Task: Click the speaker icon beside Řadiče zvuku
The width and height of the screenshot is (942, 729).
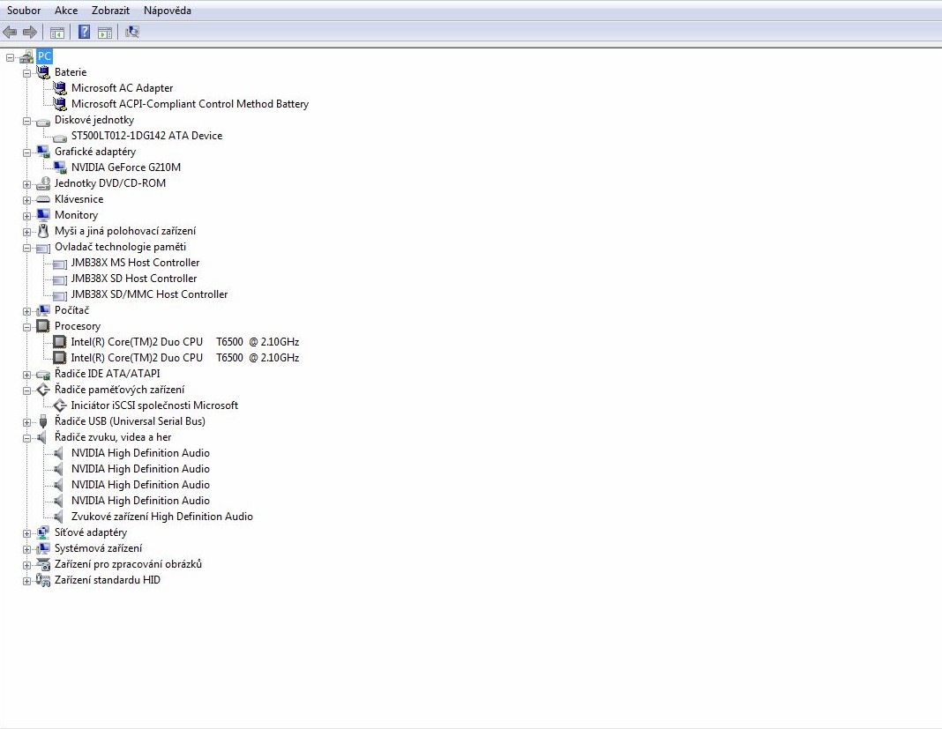Action: (41, 437)
